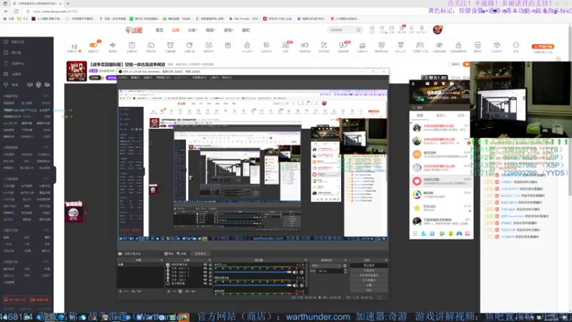Open the ellipsis more icon in streamer toolbar
572x322 pixels.
[x=516, y=45]
